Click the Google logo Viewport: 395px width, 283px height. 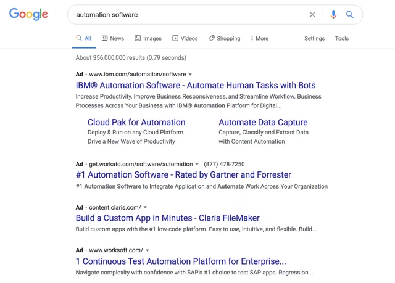28,14
